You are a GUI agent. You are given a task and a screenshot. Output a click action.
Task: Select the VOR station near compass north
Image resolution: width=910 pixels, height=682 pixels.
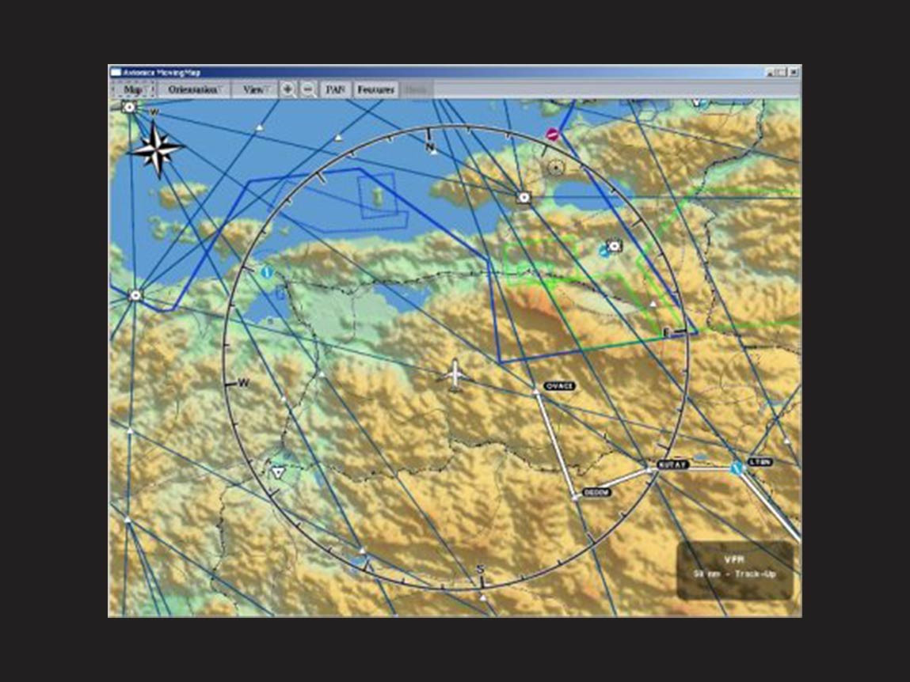coord(524,198)
